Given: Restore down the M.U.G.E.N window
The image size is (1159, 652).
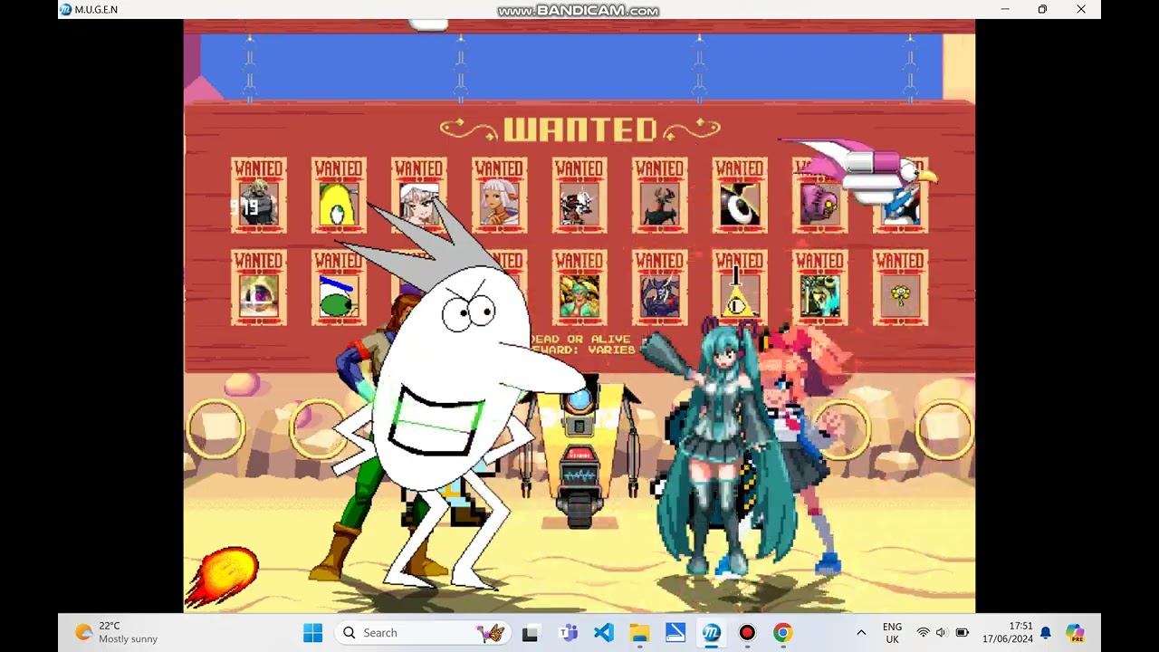Looking at the screenshot, I should click(1042, 10).
